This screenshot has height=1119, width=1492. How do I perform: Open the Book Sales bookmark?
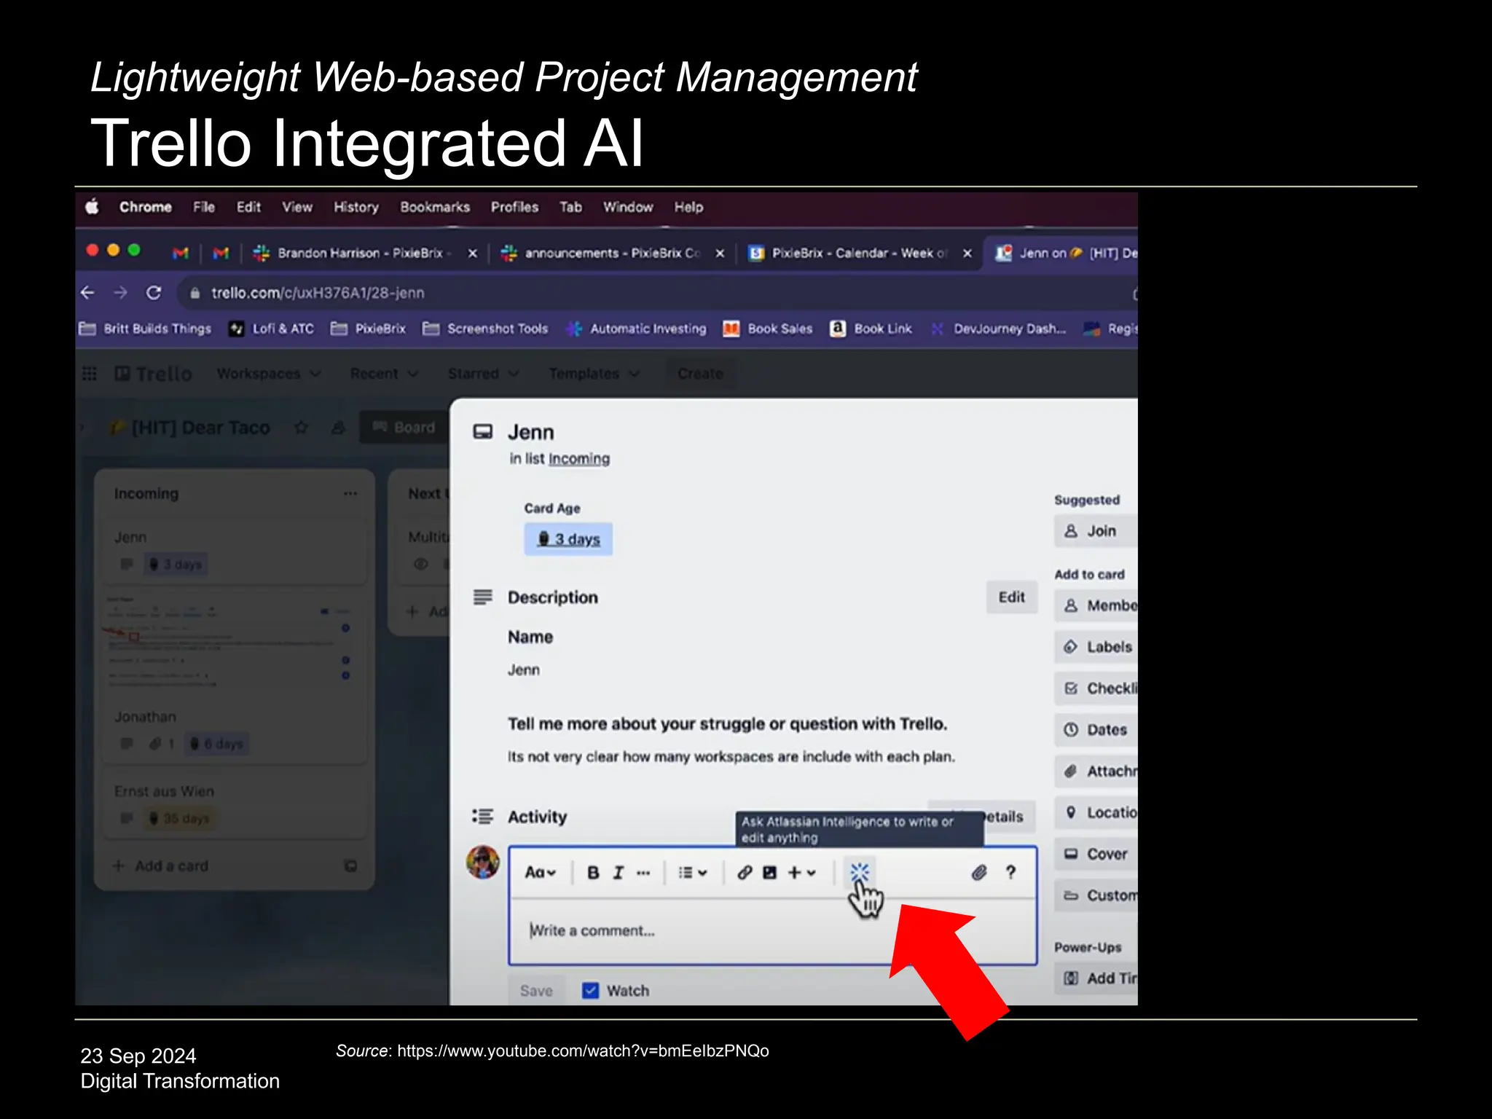[768, 329]
